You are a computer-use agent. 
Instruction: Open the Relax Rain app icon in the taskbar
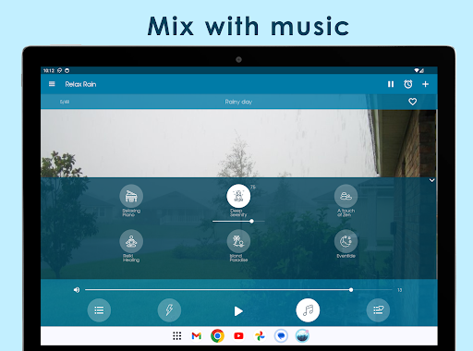tap(302, 336)
